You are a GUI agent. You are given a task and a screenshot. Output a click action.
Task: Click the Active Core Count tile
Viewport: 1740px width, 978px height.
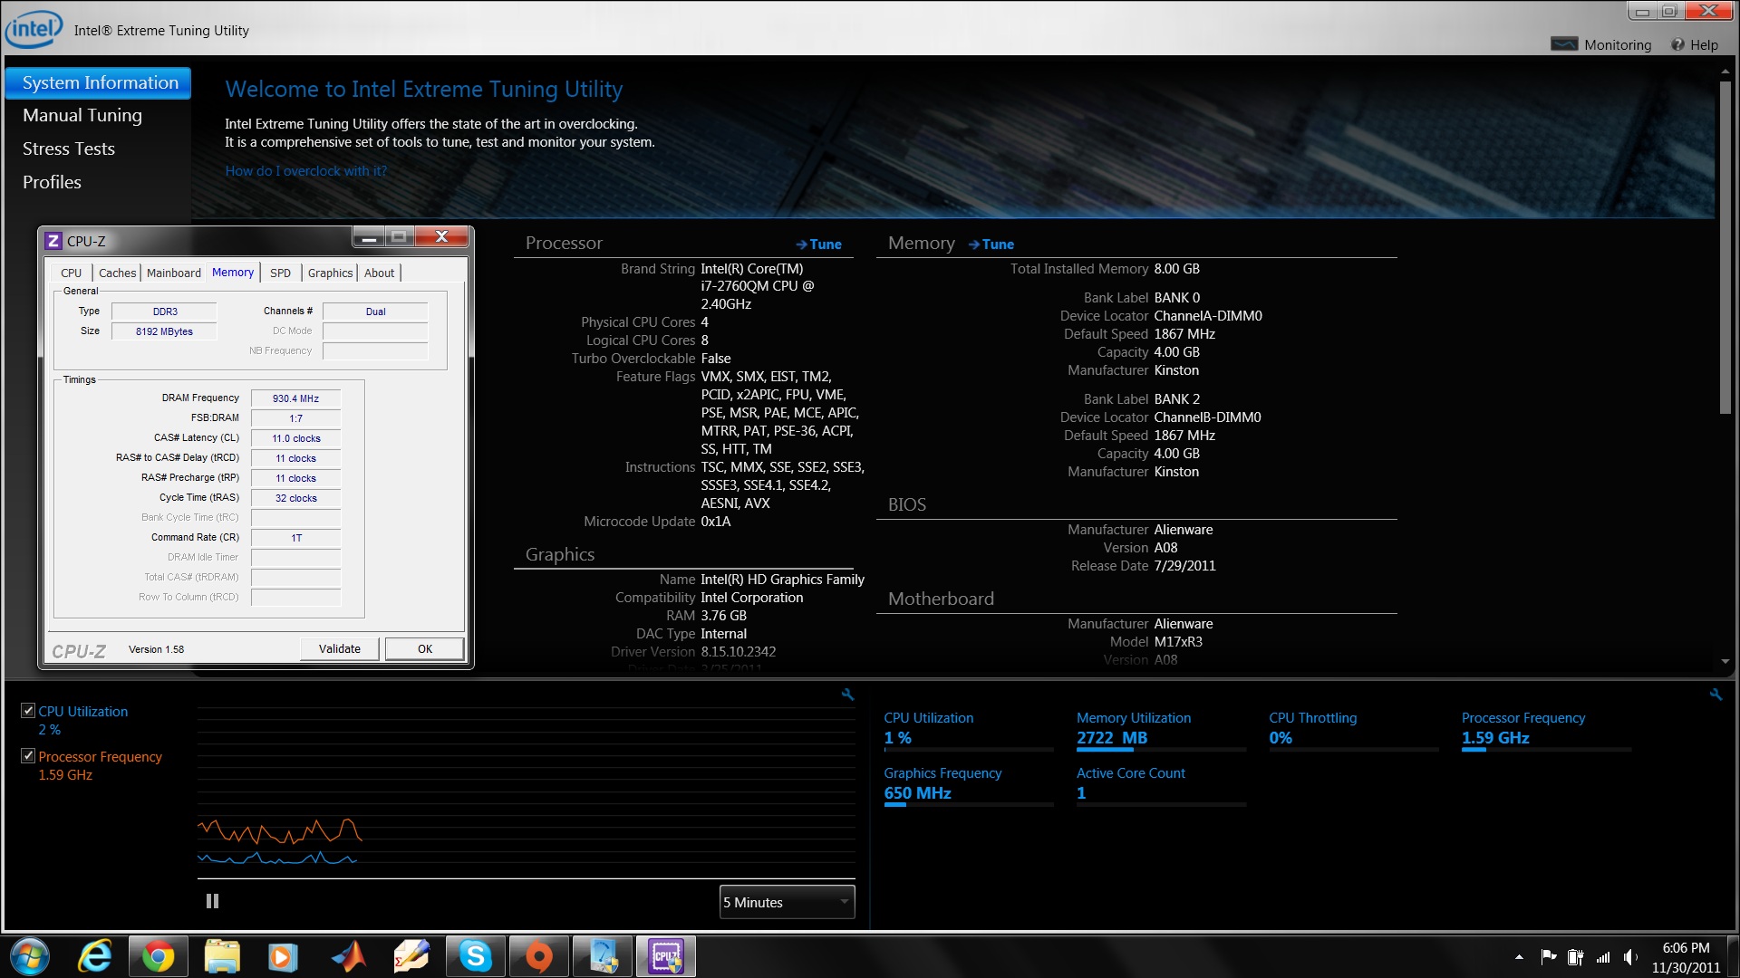(x=1161, y=786)
